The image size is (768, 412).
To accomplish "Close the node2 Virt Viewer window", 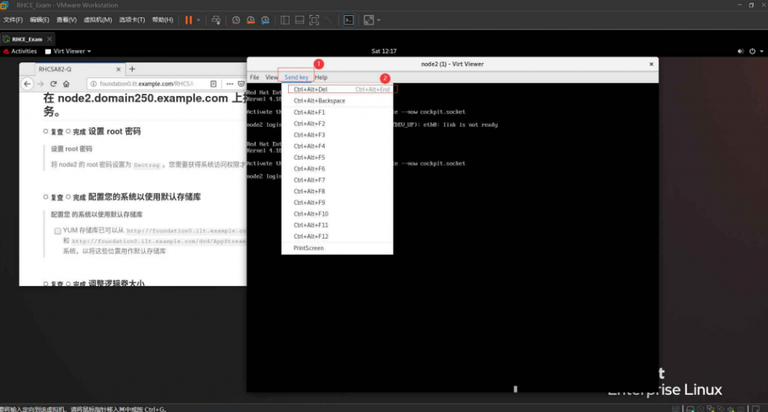I will [x=651, y=65].
